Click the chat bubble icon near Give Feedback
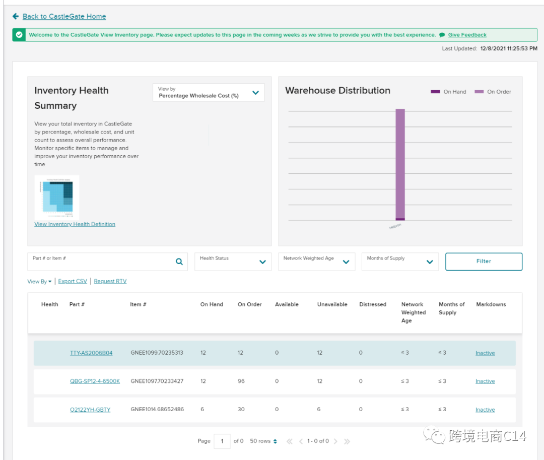 tap(442, 35)
